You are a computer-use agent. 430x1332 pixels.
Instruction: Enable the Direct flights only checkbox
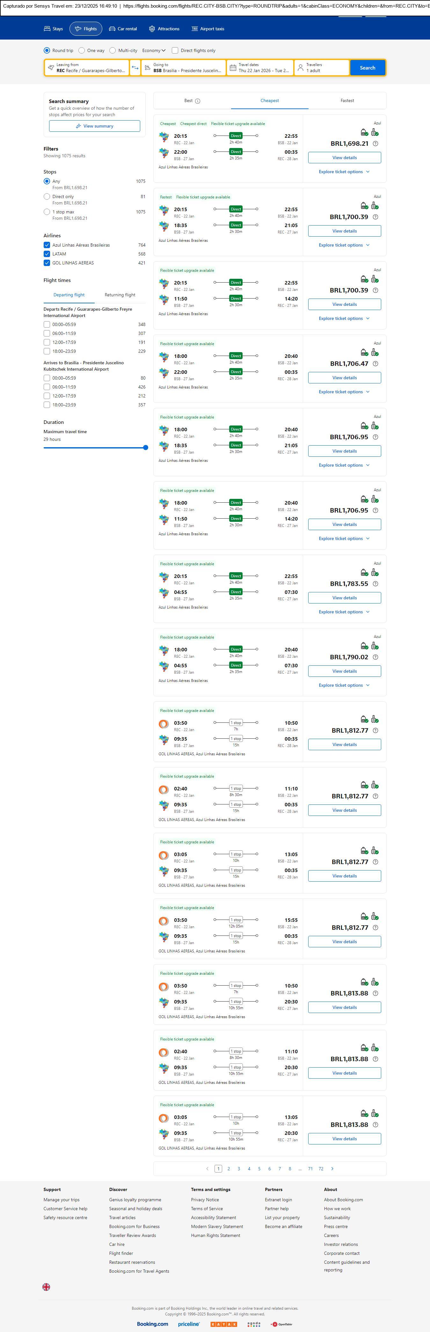[x=175, y=51]
